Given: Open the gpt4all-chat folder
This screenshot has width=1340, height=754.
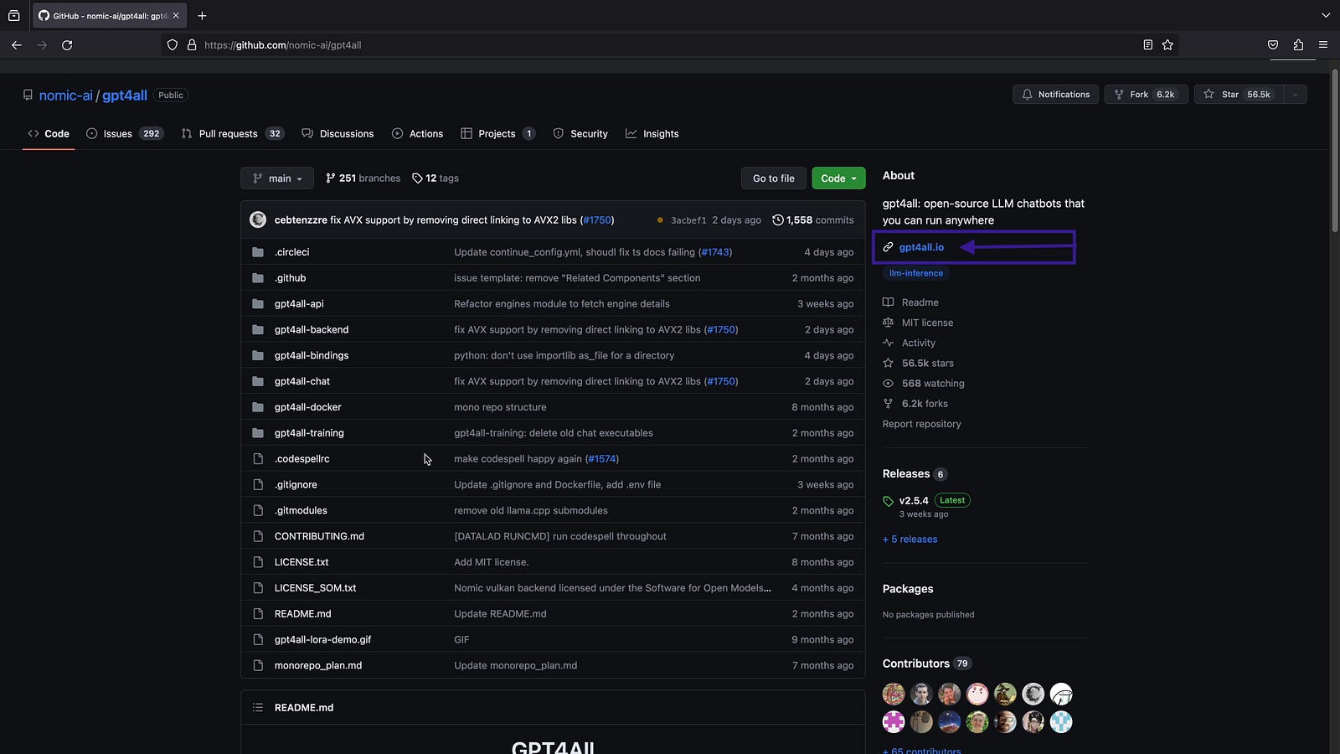Looking at the screenshot, I should click(x=302, y=381).
